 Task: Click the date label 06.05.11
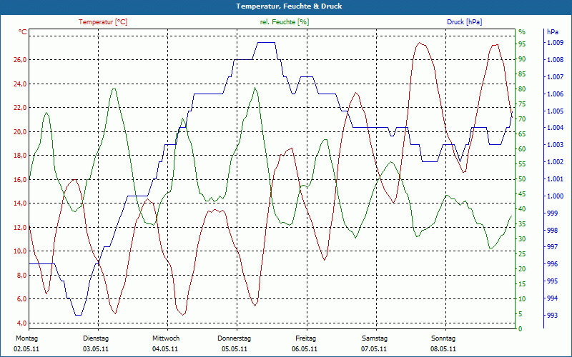305,349
